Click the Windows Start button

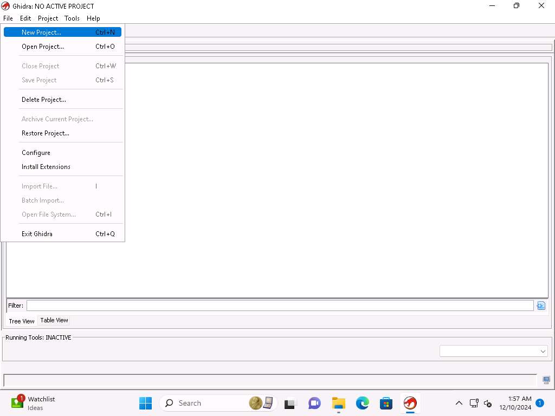(145, 403)
